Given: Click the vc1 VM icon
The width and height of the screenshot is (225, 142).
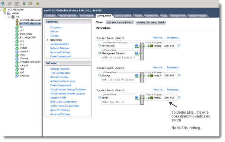Looking at the screenshot, I should pyautogui.click(x=17, y=41).
